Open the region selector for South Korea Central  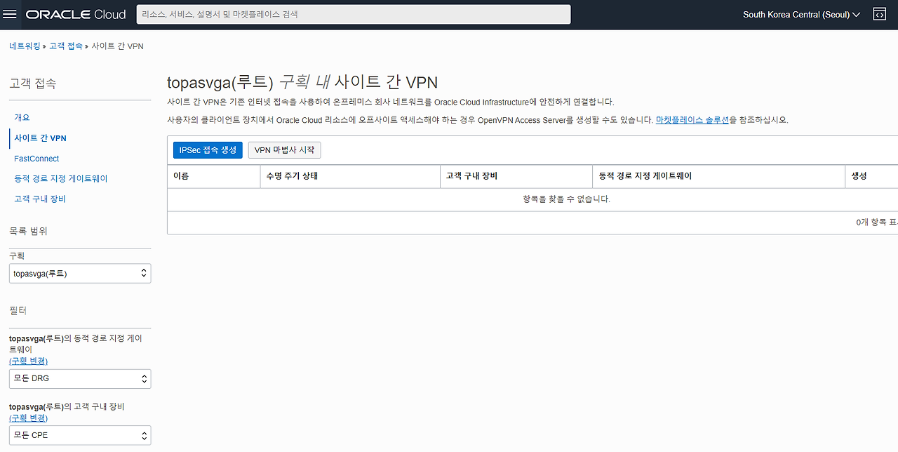click(x=800, y=13)
